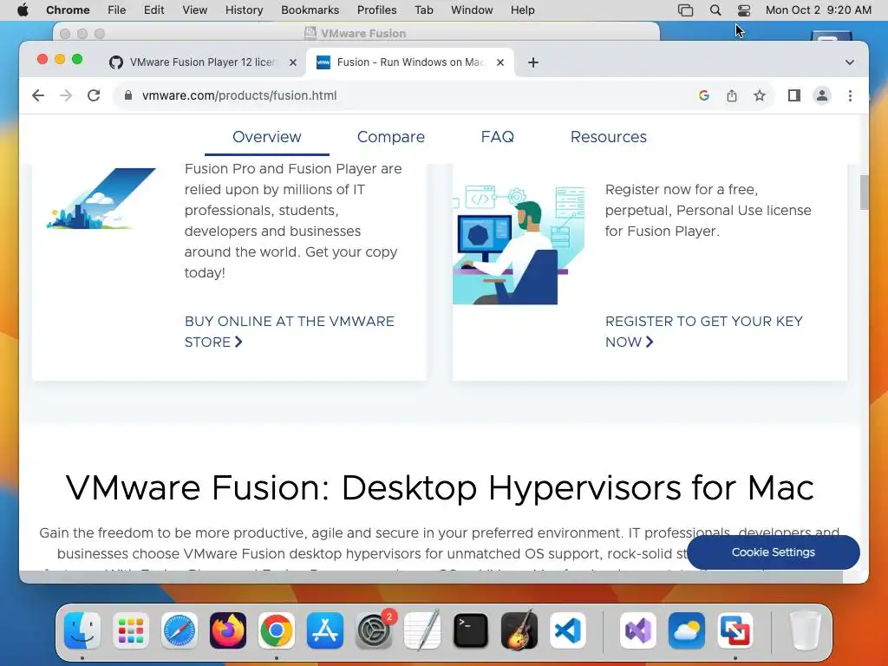This screenshot has width=888, height=666.
Task: Select the Overview page tab
Action: coord(267,137)
